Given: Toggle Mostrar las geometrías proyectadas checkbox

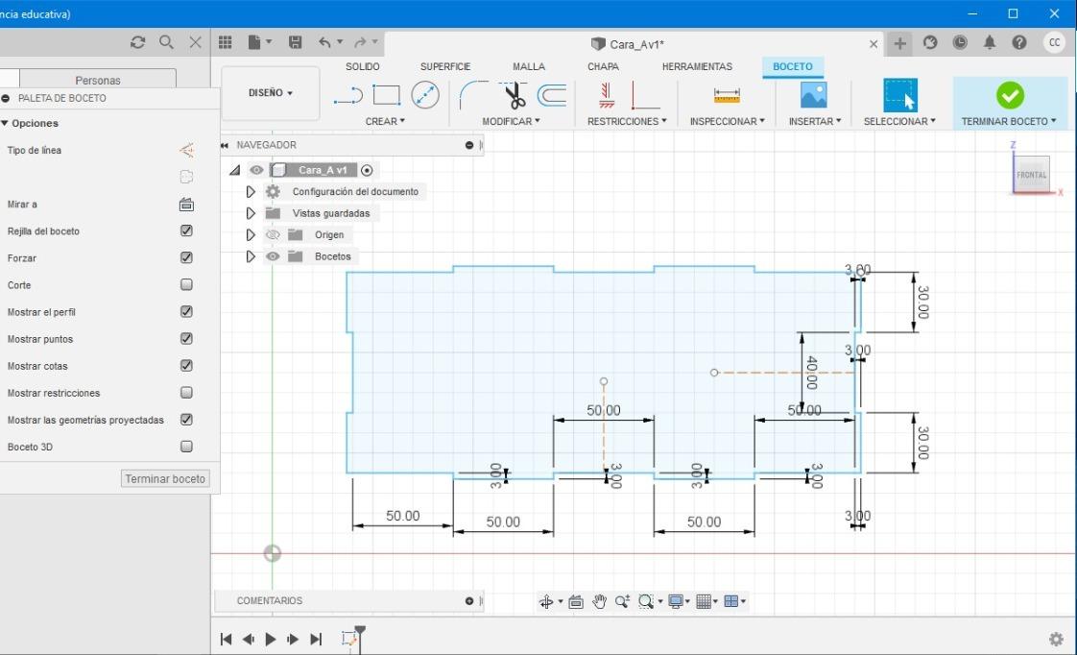Looking at the screenshot, I should (186, 420).
